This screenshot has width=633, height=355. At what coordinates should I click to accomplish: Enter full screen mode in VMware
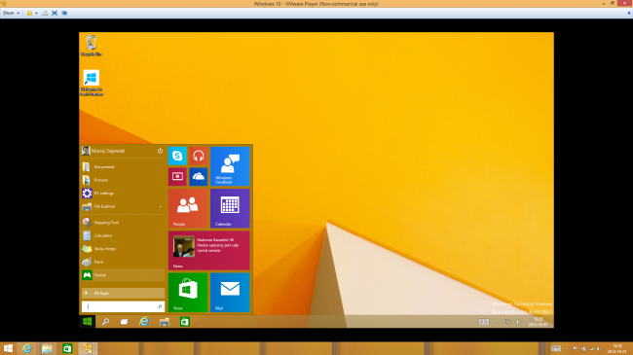pyautogui.click(x=55, y=13)
